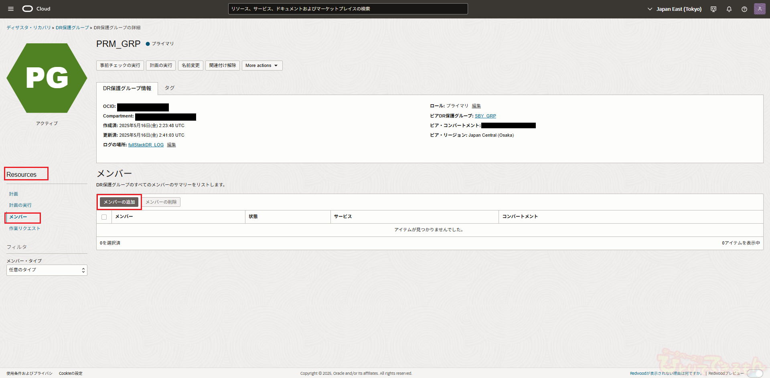Viewport: 770px width, 378px height.
Task: Open the member type filter dropdown
Action: [x=47, y=270]
